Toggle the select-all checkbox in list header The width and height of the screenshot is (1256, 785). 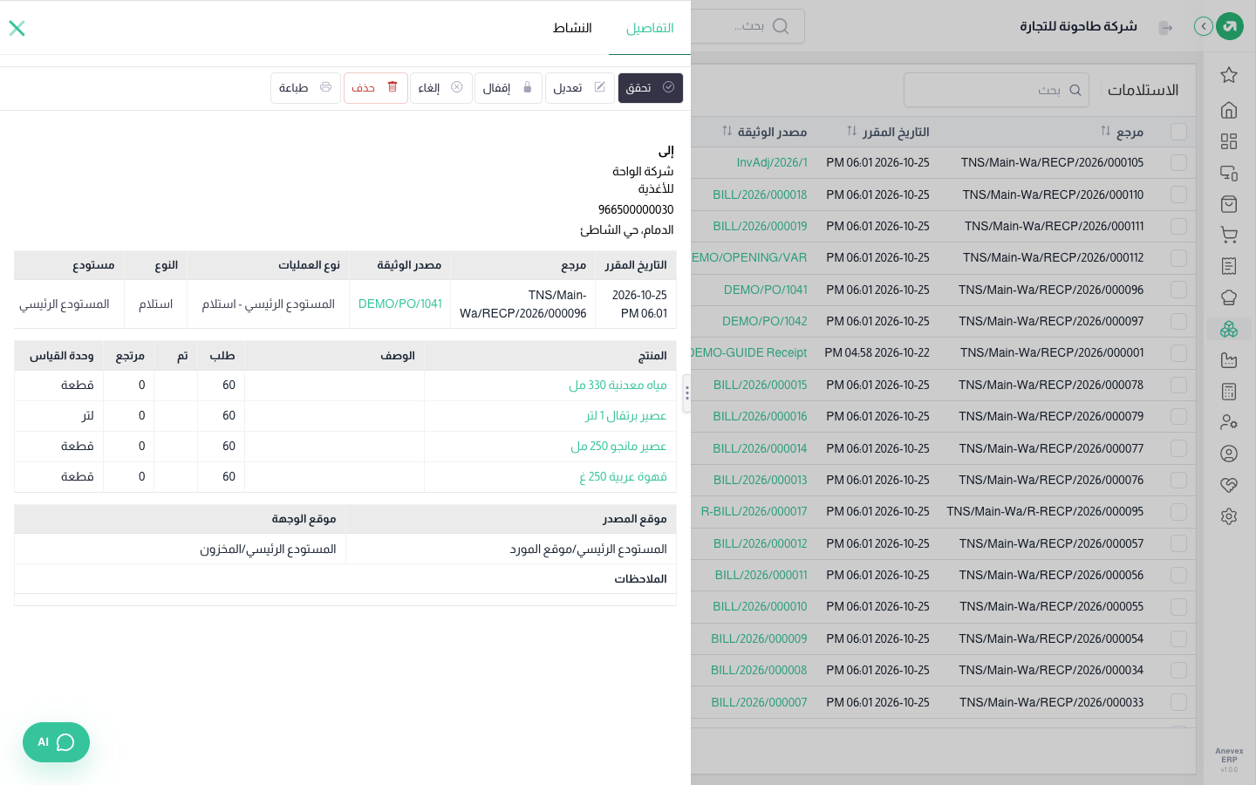coord(1178,132)
